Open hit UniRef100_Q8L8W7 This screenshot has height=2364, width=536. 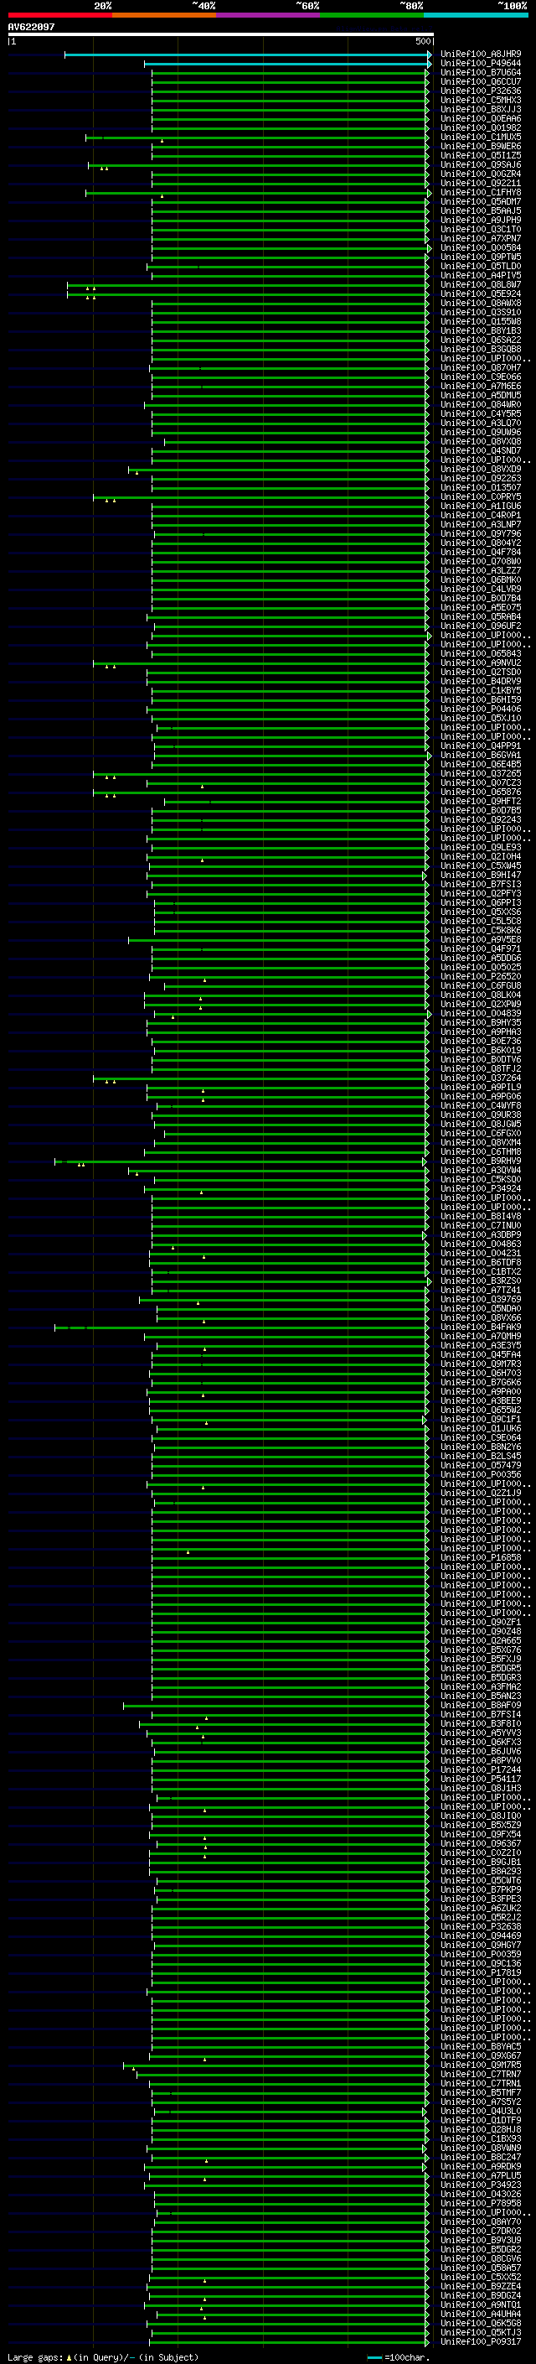point(481,285)
